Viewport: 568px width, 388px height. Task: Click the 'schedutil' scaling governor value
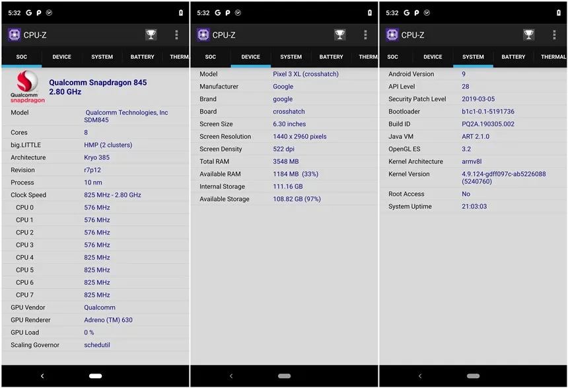click(x=97, y=345)
